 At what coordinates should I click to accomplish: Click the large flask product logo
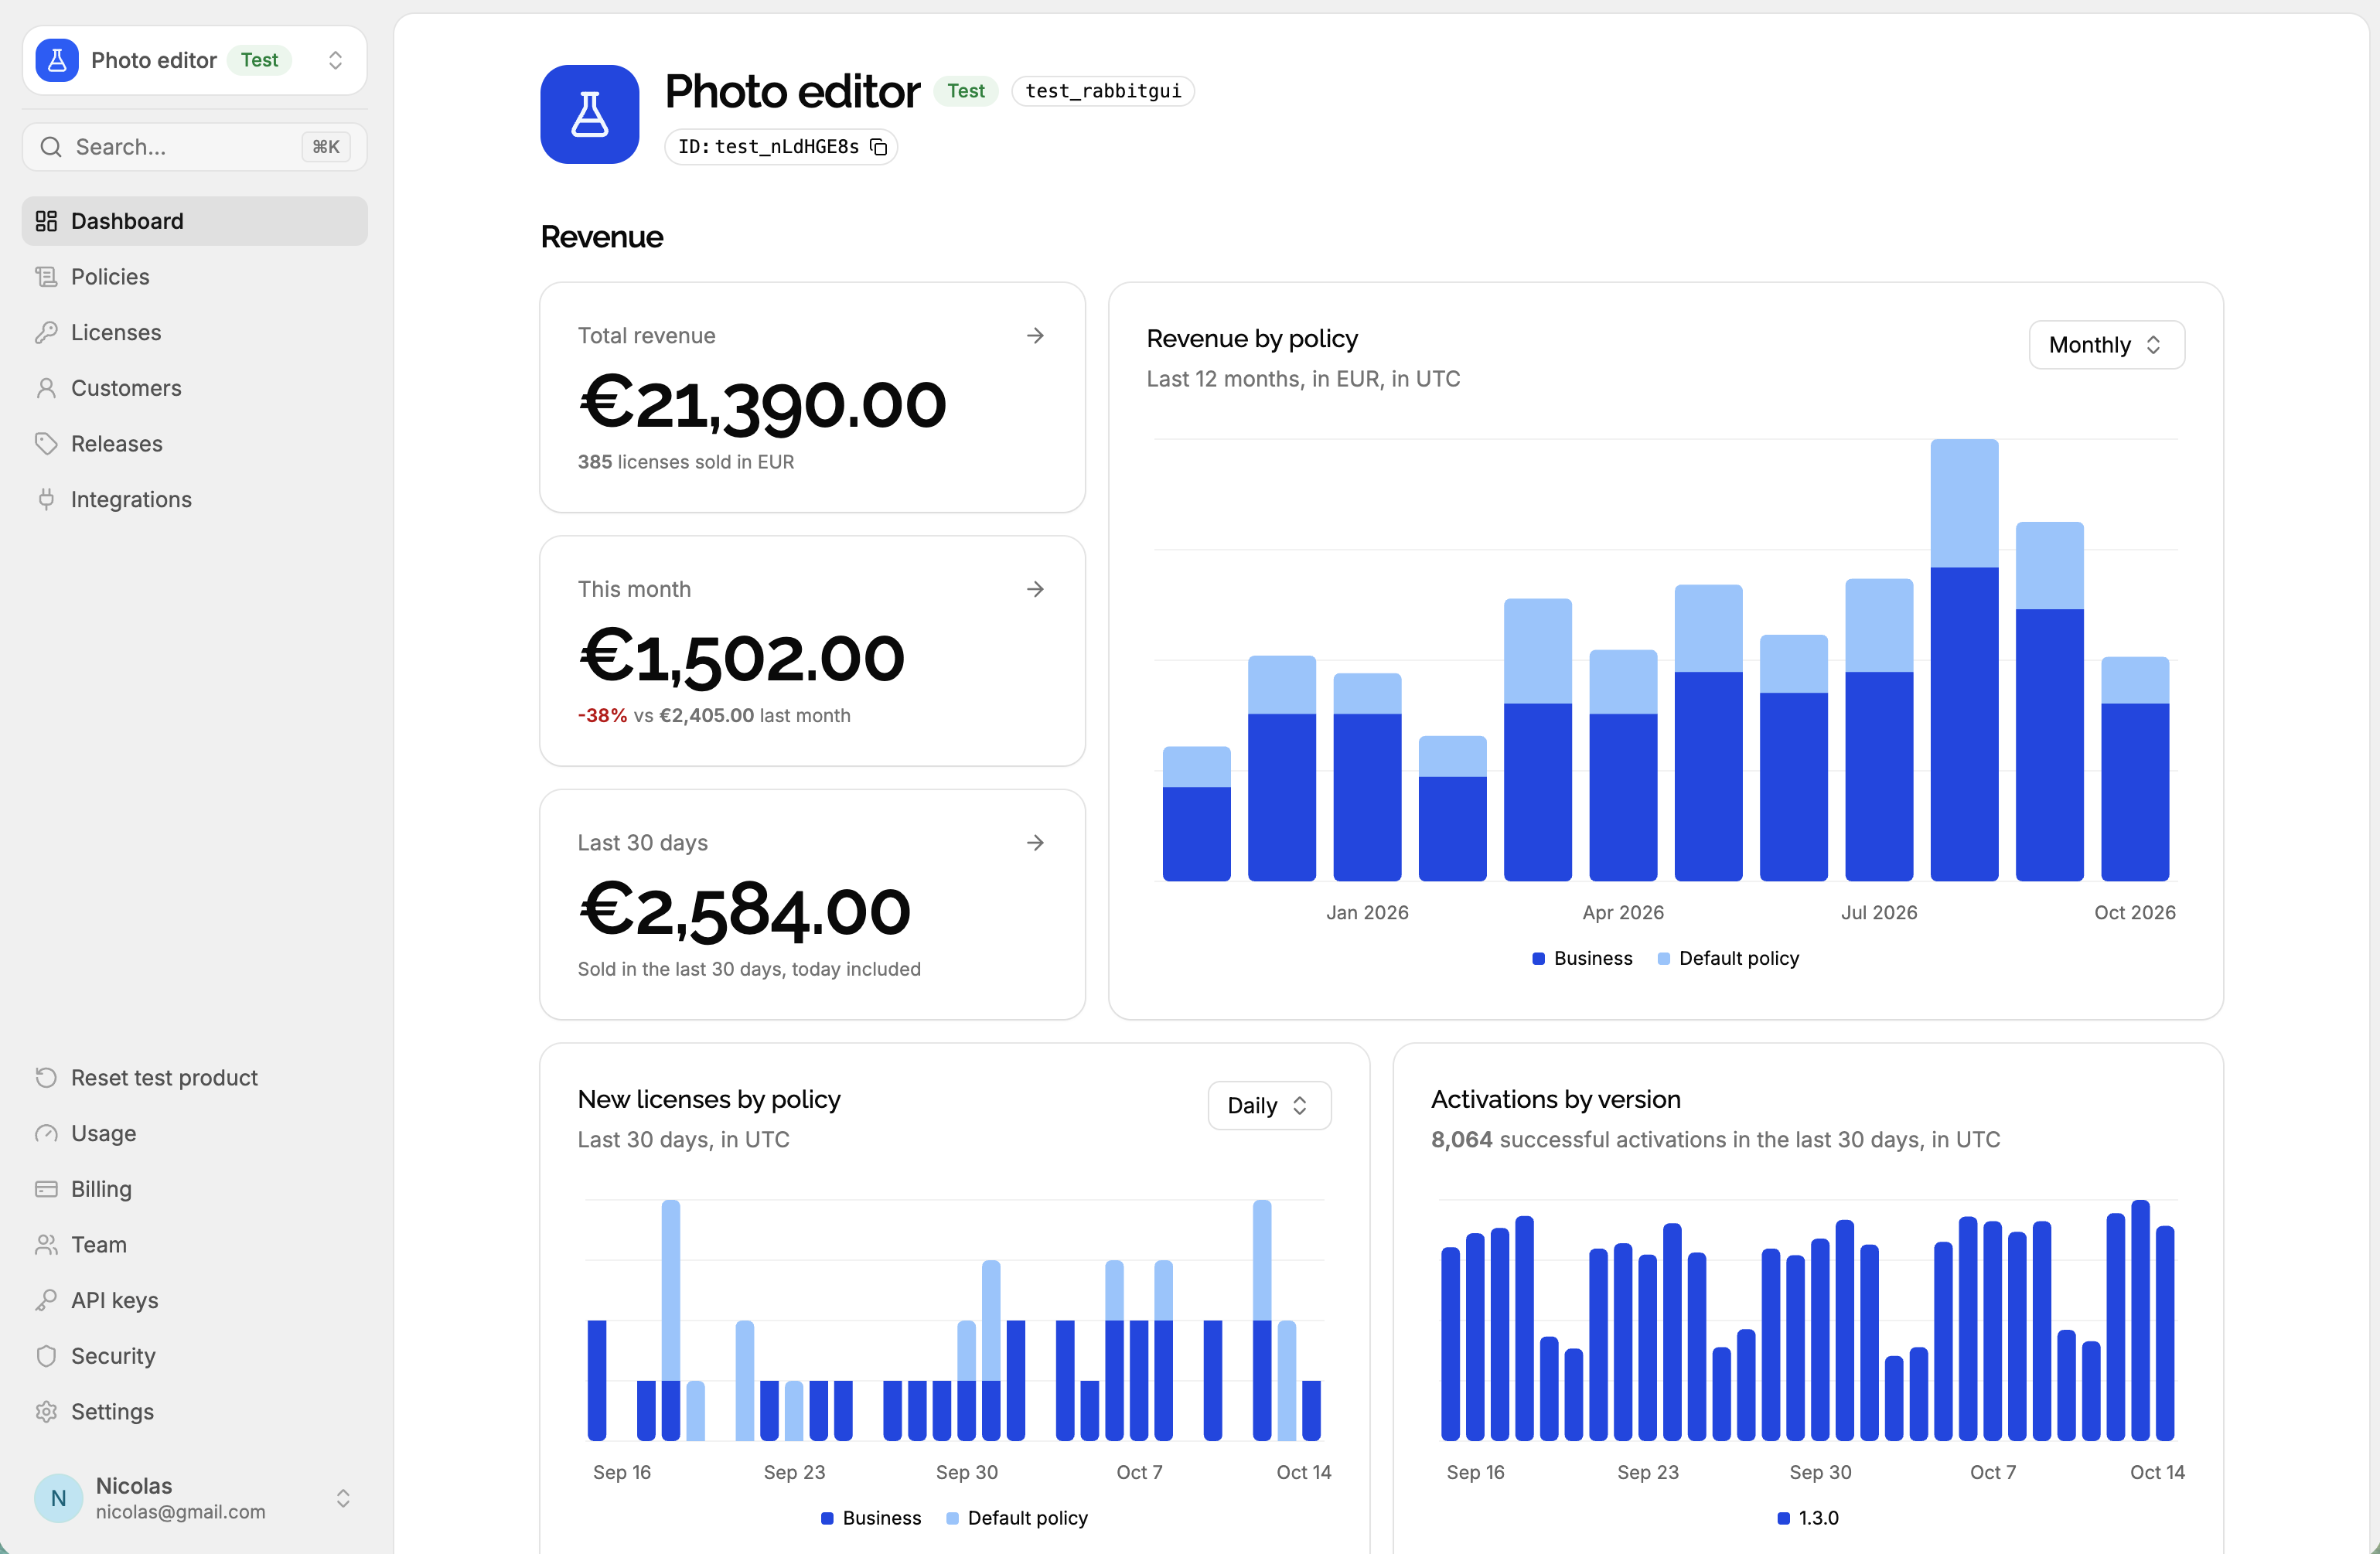point(590,114)
